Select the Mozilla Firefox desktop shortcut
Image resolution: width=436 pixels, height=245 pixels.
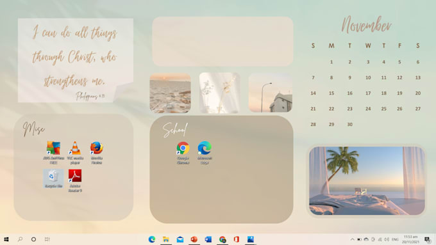[96, 152]
